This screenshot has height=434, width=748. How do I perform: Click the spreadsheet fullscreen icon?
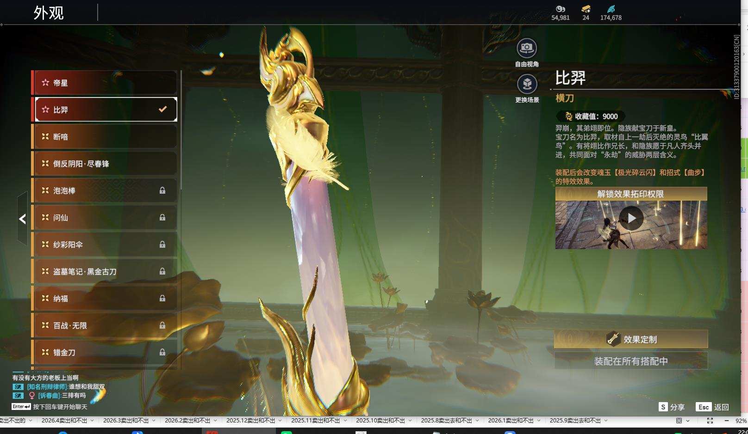(x=710, y=421)
